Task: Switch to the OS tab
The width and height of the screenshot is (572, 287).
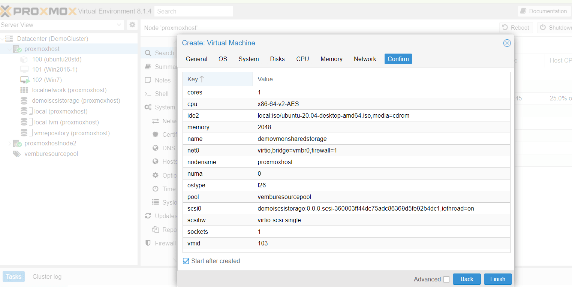Action: (223, 59)
